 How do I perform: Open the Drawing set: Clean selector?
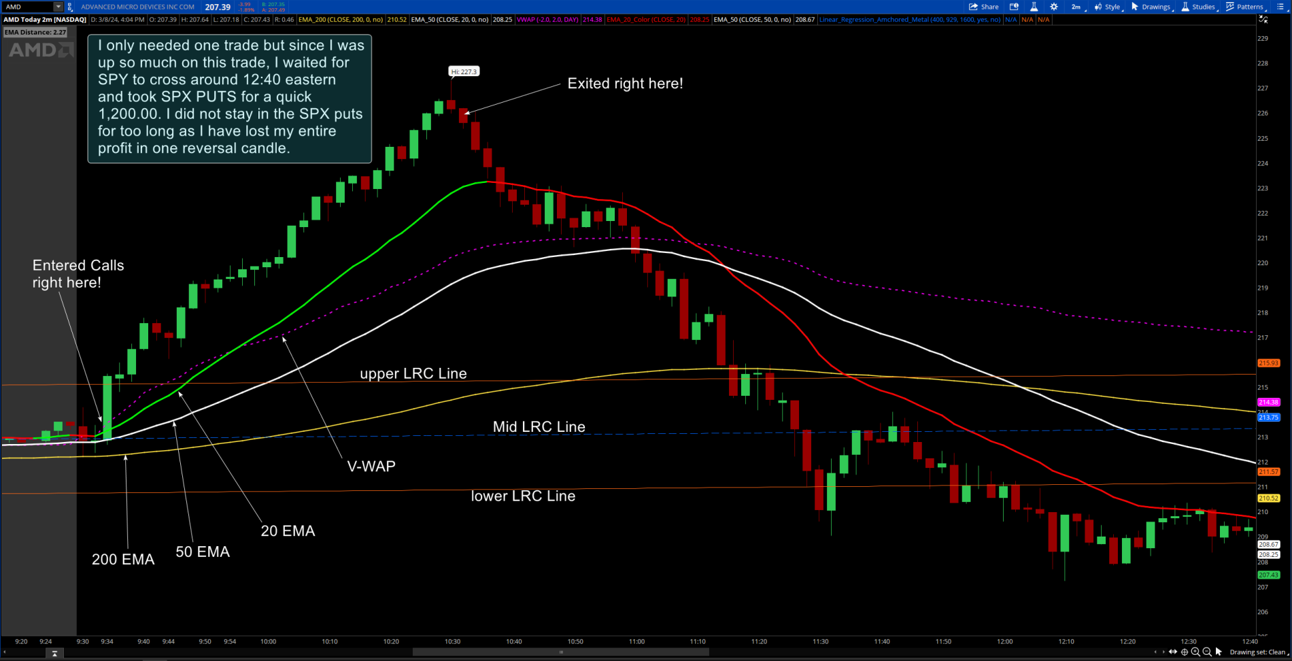tap(1258, 652)
